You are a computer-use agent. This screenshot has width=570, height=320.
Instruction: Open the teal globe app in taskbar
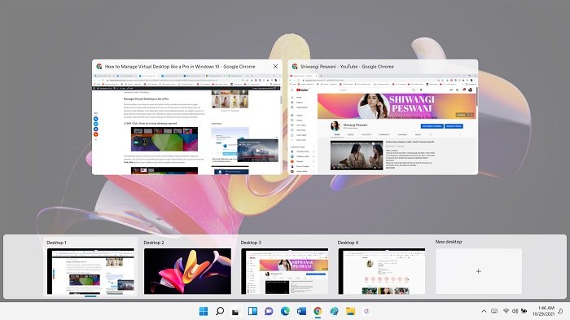[x=334, y=311]
